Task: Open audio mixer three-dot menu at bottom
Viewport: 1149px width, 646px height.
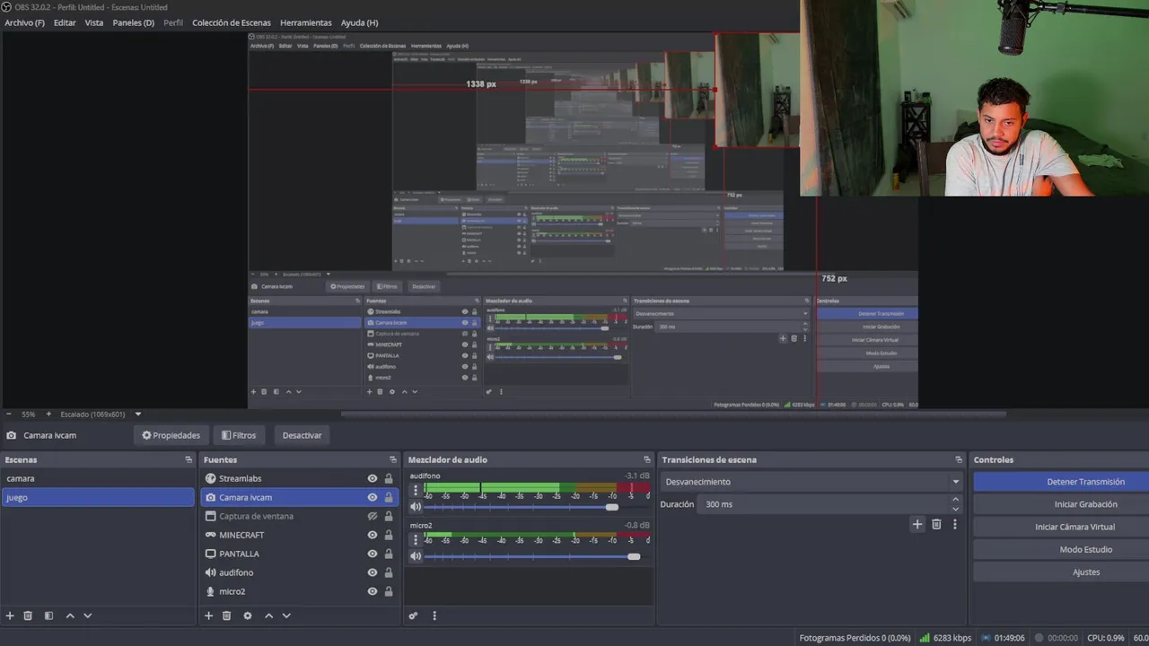Action: tap(434, 615)
